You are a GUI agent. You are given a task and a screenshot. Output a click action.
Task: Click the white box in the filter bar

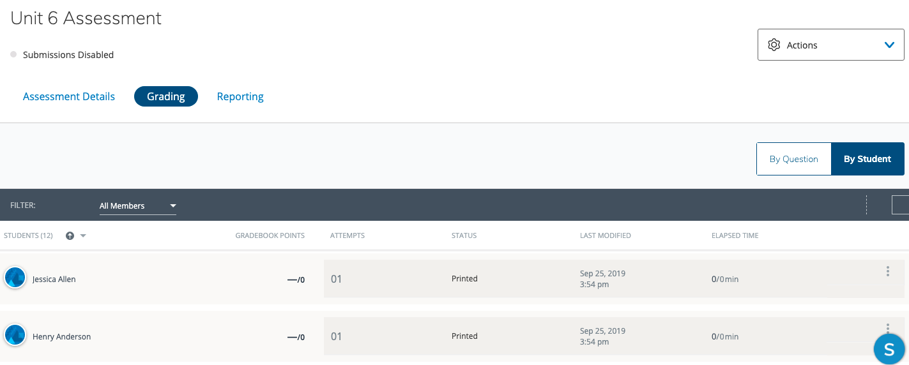[x=901, y=205]
